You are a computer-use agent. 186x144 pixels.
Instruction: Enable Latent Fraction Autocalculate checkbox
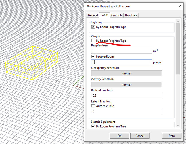93,106
